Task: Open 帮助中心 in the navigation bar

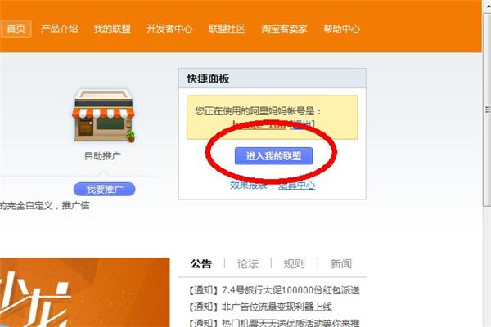Action: (x=341, y=29)
